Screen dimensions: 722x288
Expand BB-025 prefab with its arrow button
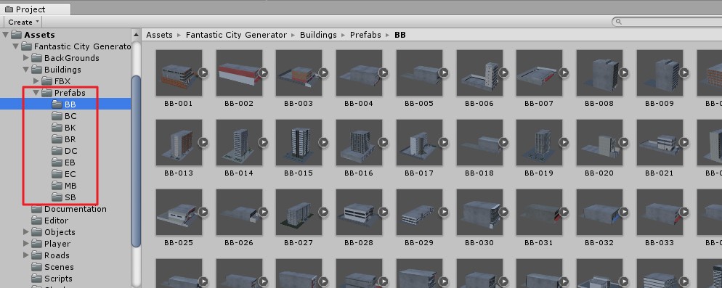tap(203, 212)
